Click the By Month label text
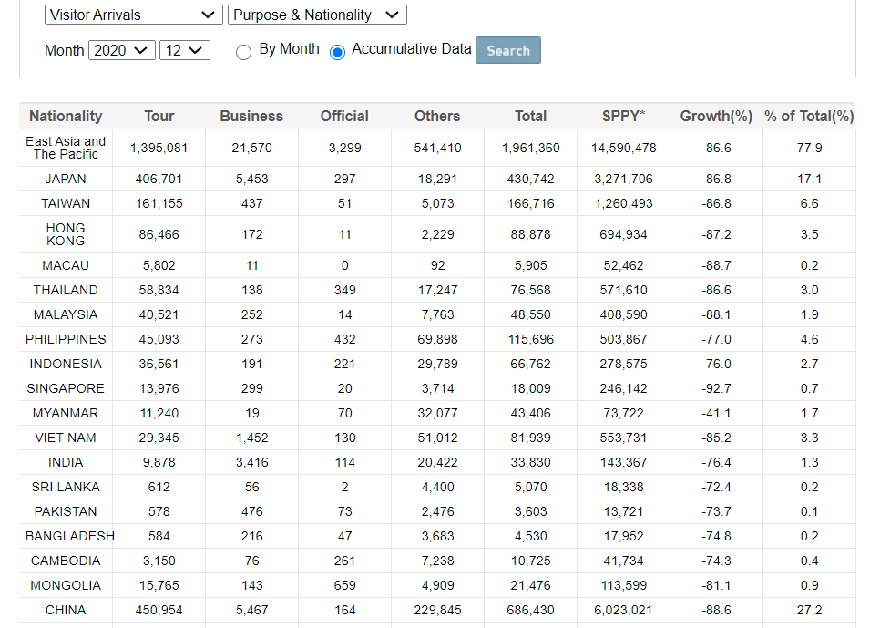This screenshot has width=880, height=628. point(289,49)
